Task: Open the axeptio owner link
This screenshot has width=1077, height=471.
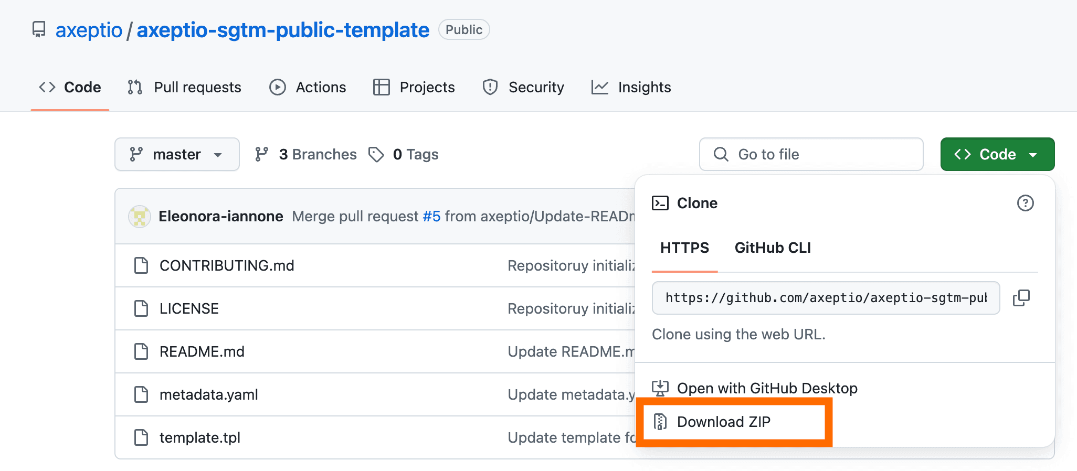Action: tap(89, 30)
